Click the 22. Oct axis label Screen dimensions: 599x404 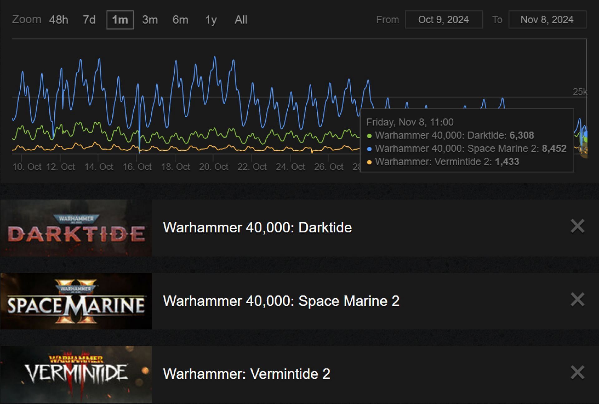252,167
